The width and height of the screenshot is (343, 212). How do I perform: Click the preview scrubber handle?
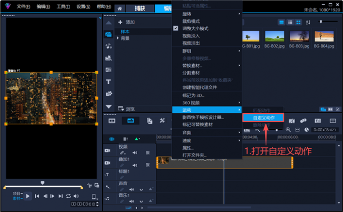(42, 183)
